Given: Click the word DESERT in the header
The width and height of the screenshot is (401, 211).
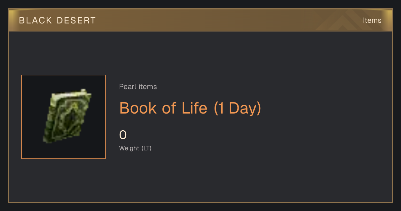Looking at the screenshot, I should (x=76, y=20).
